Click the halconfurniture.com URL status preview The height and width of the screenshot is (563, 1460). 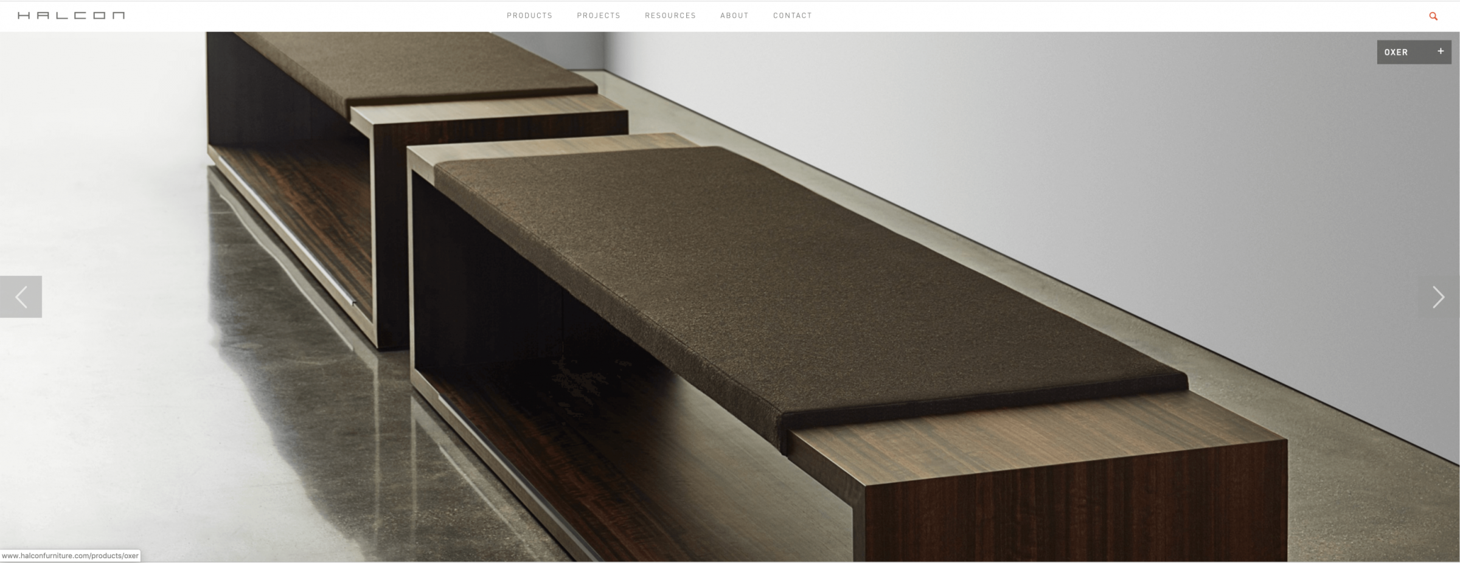tap(70, 556)
